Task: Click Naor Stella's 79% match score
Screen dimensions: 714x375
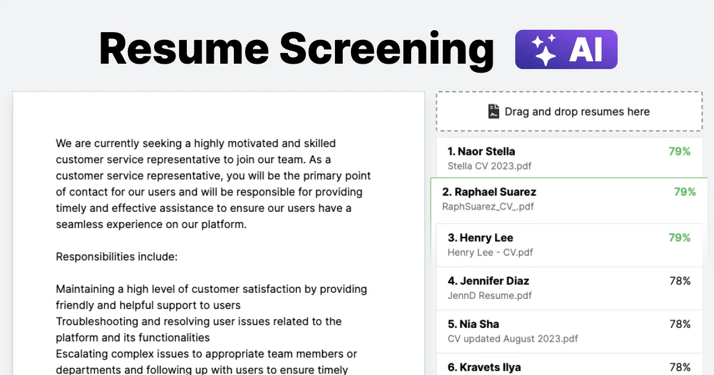Action: pyautogui.click(x=679, y=151)
